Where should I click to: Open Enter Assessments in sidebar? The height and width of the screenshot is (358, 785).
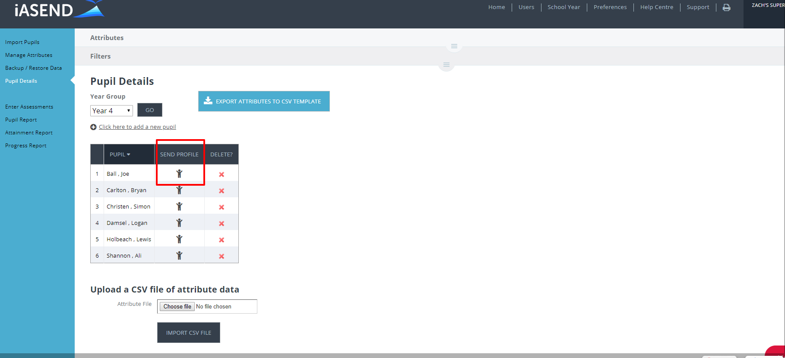point(29,107)
